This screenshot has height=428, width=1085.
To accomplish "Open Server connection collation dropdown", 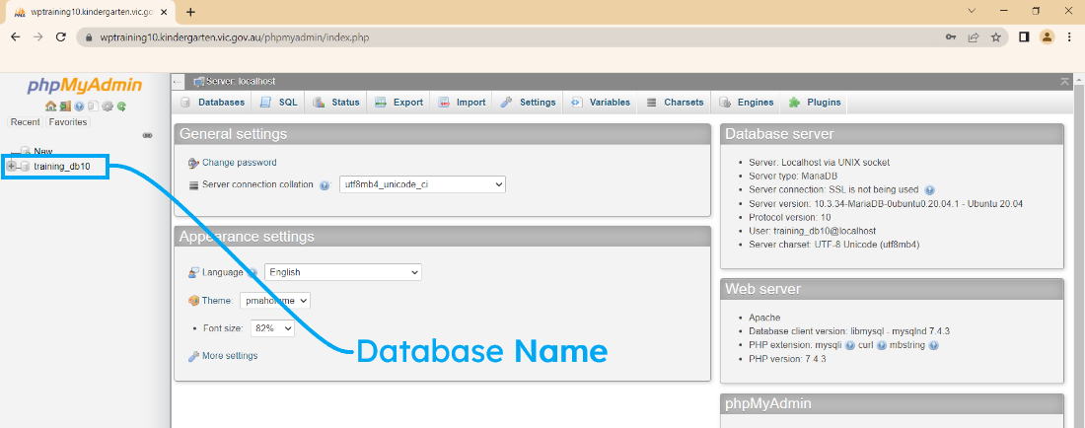I will [422, 184].
